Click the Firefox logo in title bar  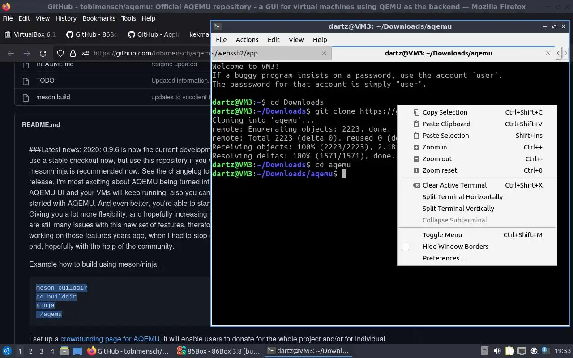(6, 6)
